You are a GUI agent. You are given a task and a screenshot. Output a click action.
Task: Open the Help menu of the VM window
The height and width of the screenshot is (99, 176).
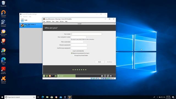[x=66, y=21]
